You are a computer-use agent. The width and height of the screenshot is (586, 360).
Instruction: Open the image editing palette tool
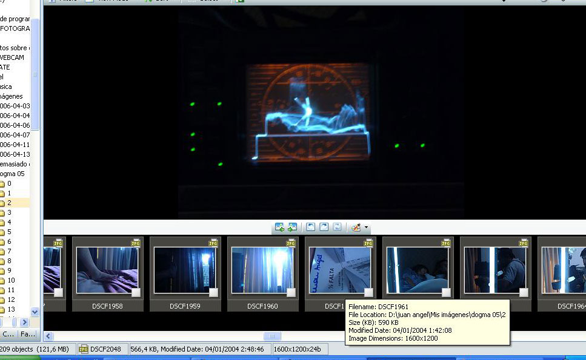click(356, 227)
